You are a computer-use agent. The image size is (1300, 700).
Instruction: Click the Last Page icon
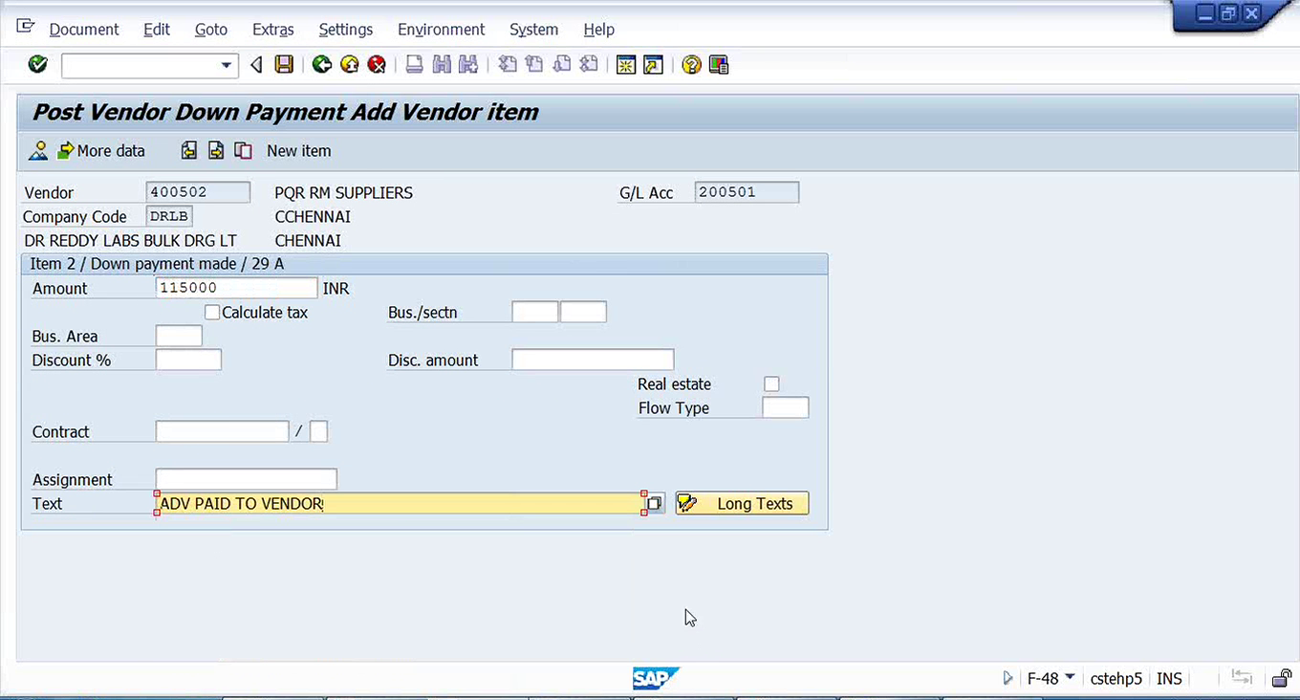(589, 65)
